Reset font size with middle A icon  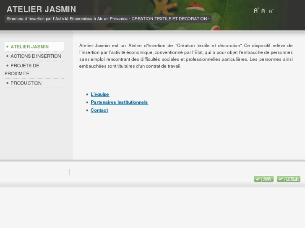point(263,11)
